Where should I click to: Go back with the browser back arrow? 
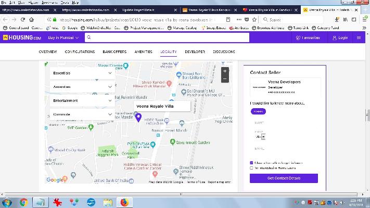[5, 20]
